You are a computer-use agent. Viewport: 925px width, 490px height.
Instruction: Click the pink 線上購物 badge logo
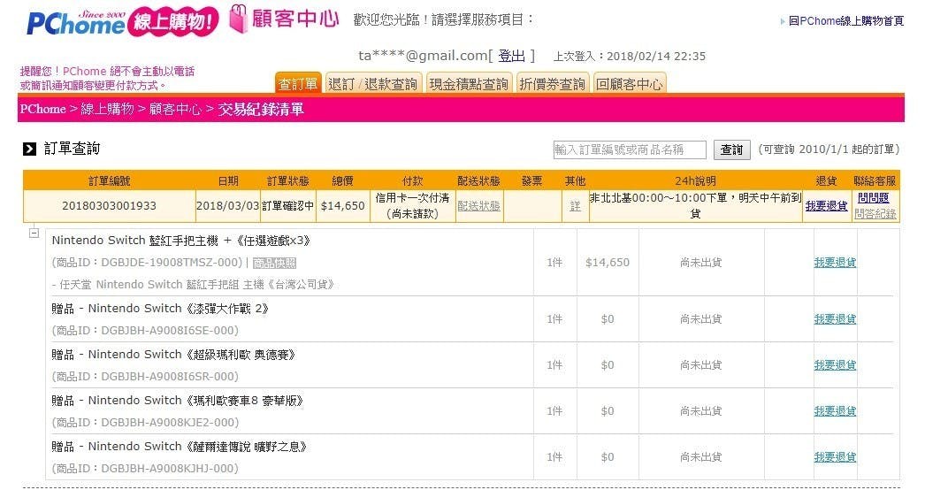(172, 22)
